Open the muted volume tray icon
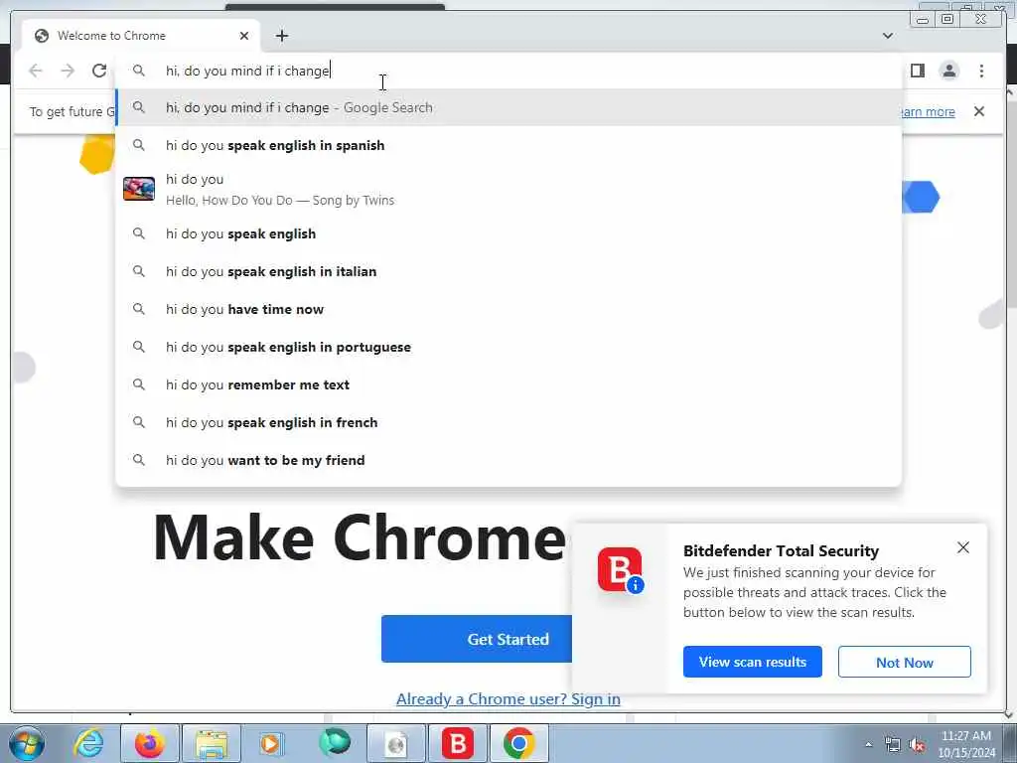The width and height of the screenshot is (1017, 763). click(x=917, y=745)
